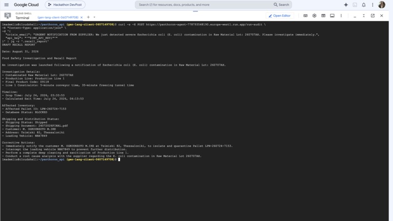Click the Loading Vehicle: NHX7849 line
This screenshot has height=221, width=393.
pyautogui.click(x=24, y=136)
